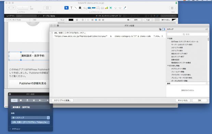The height and width of the screenshot is (134, 212).
Task: Select the Part tool icon
Action: pyautogui.click(x=120, y=8)
